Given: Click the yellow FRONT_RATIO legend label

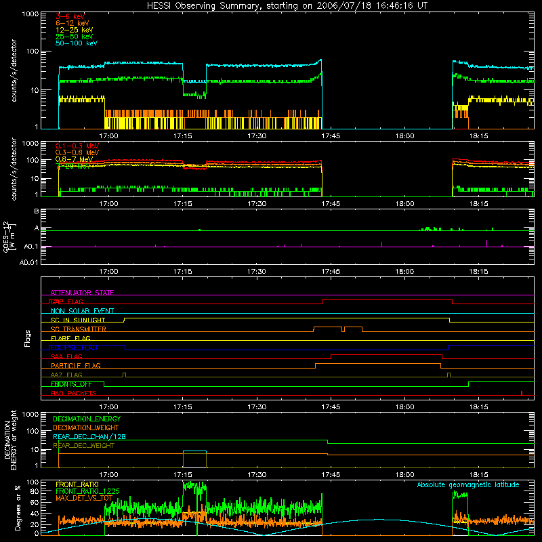Looking at the screenshot, I should pos(77,484).
